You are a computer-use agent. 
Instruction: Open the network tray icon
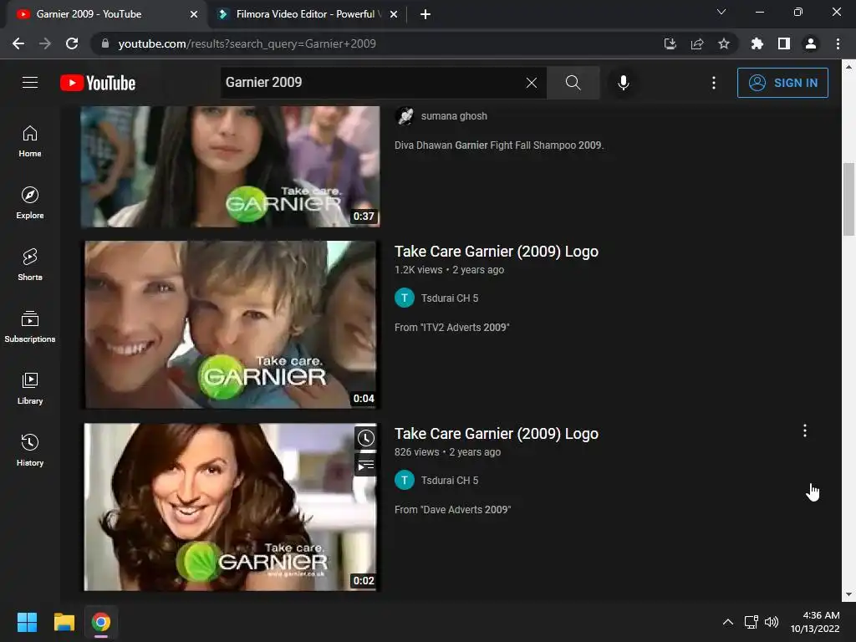coord(752,622)
